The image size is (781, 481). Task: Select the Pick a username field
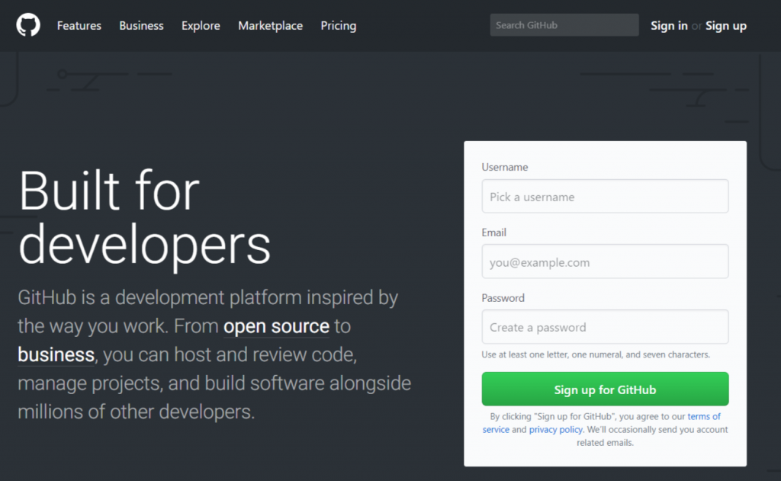(605, 196)
